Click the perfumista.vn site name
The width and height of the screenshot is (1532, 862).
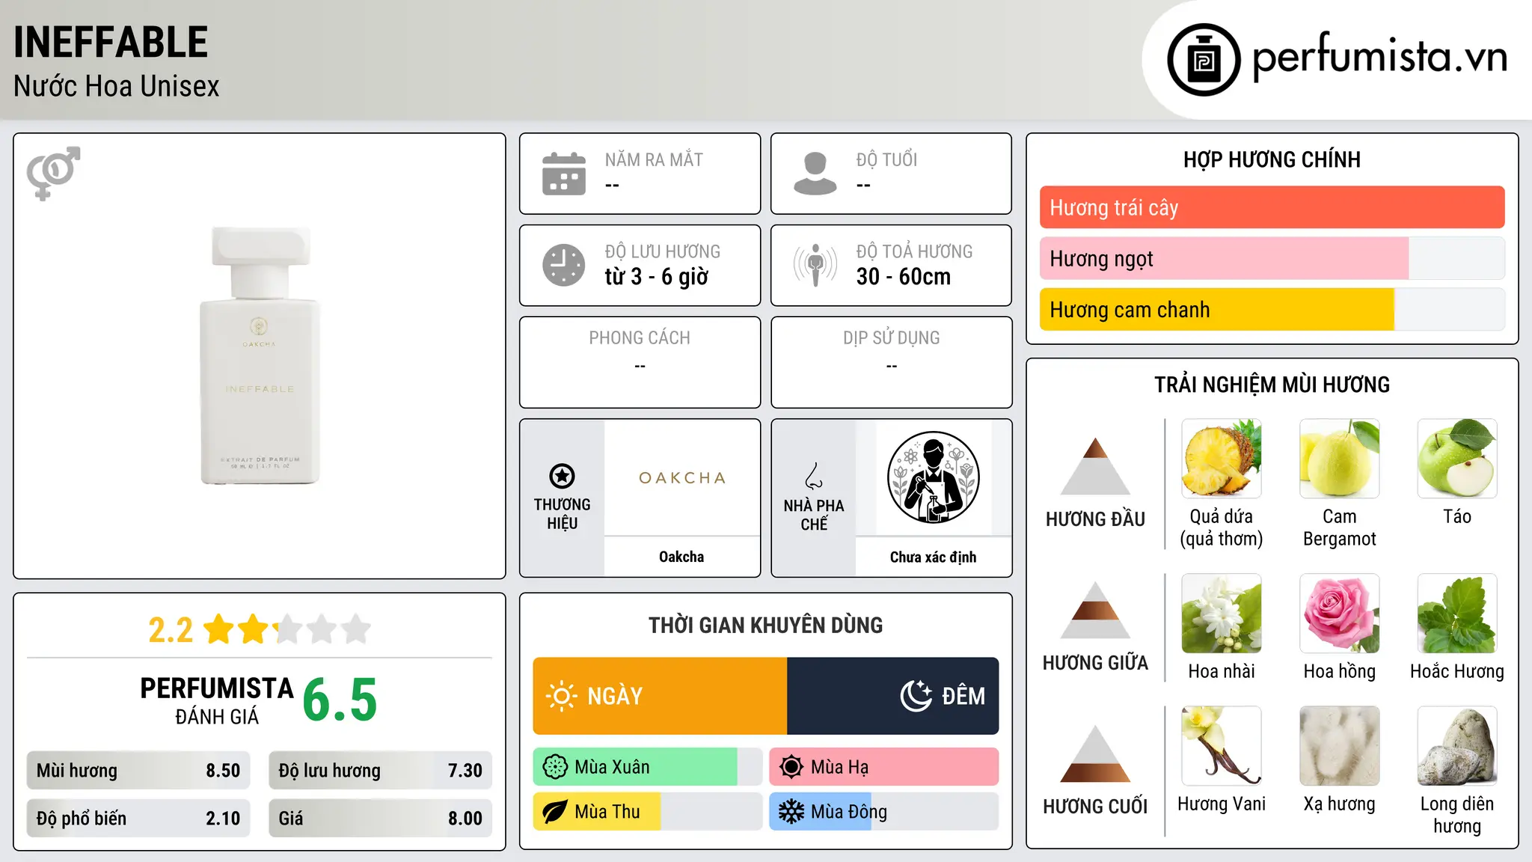tap(1380, 56)
